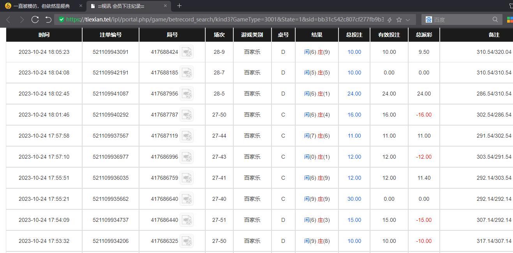Open the 30.00 total bet link
Image resolution: width=513 pixels, height=253 pixels.
point(354,199)
